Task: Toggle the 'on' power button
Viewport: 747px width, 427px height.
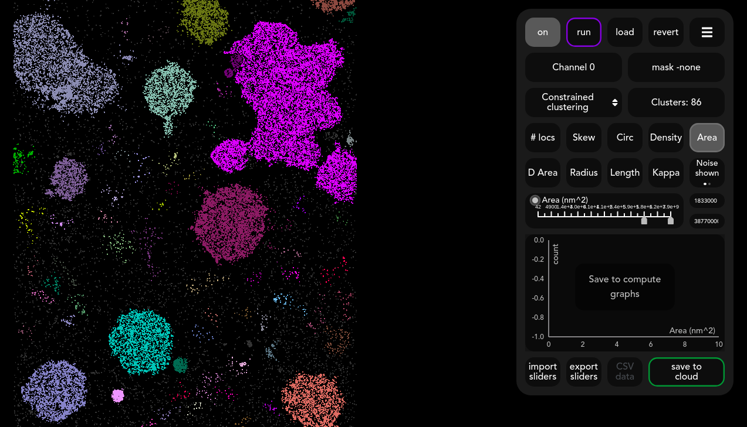Action: (x=543, y=32)
